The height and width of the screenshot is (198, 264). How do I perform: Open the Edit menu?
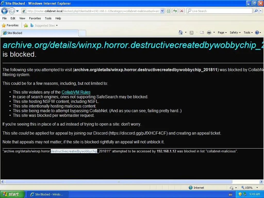[13, 18]
